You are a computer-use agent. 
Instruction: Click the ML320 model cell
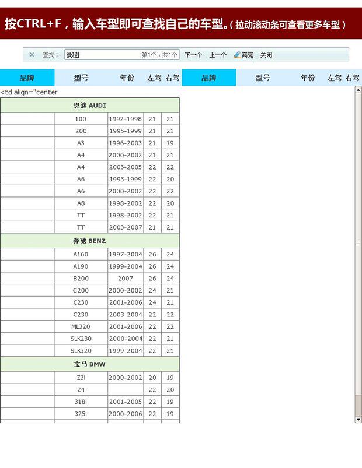pyautogui.click(x=81, y=326)
